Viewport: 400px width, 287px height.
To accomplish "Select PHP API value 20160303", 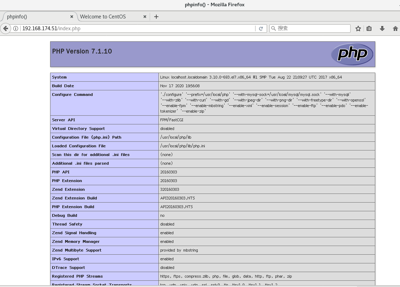I will pos(168,172).
